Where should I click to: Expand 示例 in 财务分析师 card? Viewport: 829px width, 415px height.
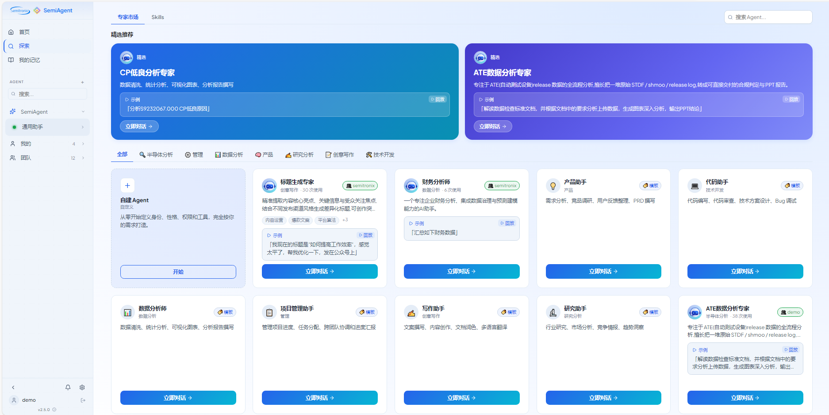click(416, 223)
